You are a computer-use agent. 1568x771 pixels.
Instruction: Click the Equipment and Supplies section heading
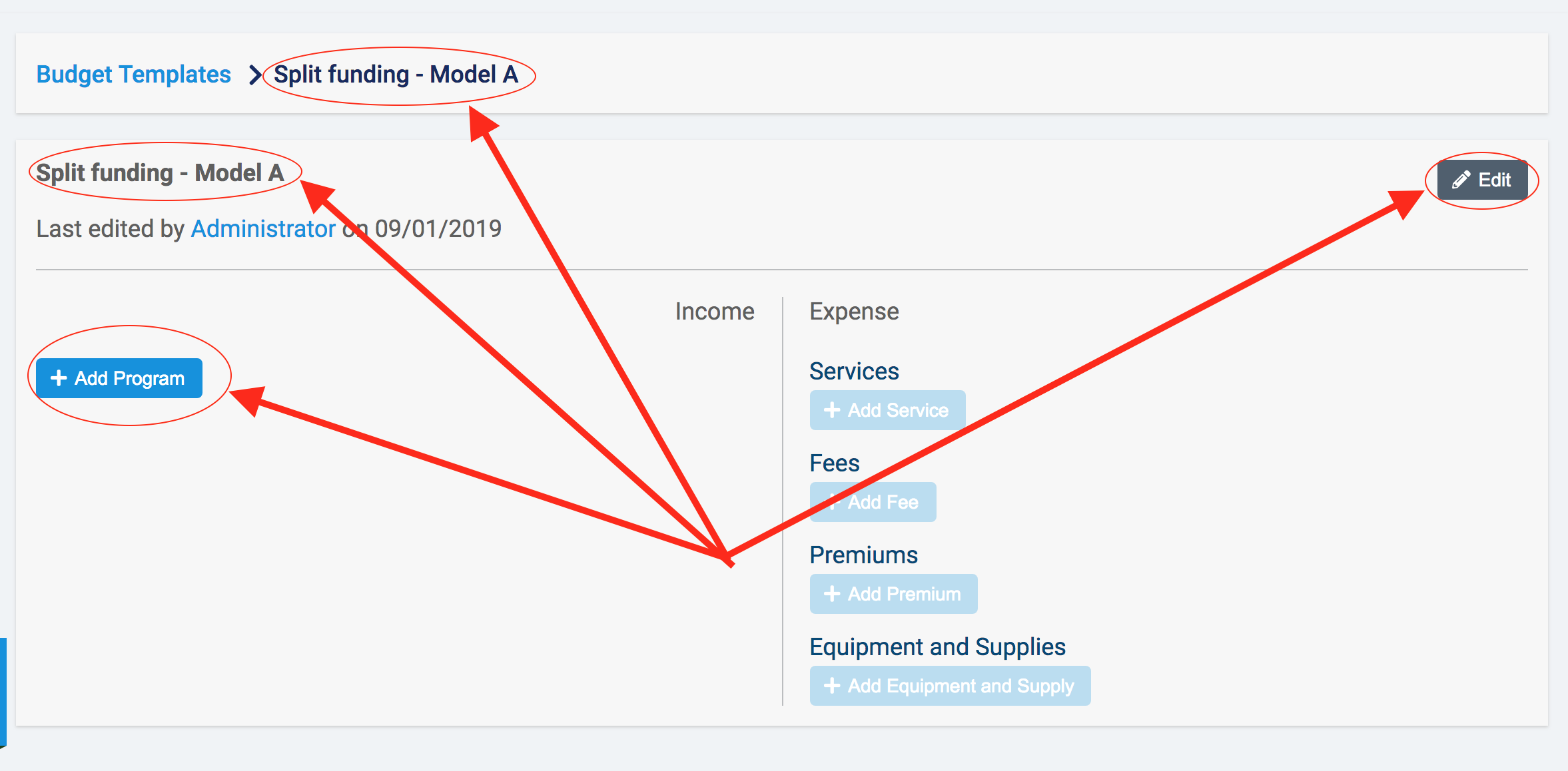click(x=937, y=646)
